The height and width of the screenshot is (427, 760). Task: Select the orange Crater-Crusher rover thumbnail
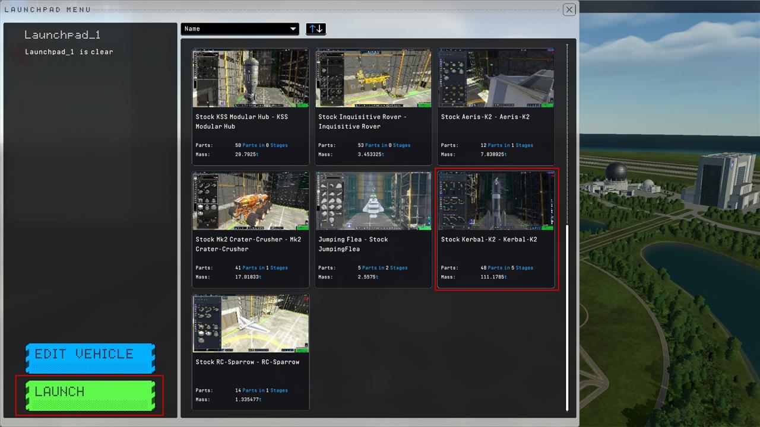pos(251,201)
